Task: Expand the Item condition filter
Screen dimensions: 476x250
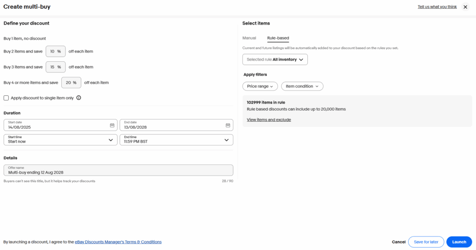Action: [x=302, y=86]
